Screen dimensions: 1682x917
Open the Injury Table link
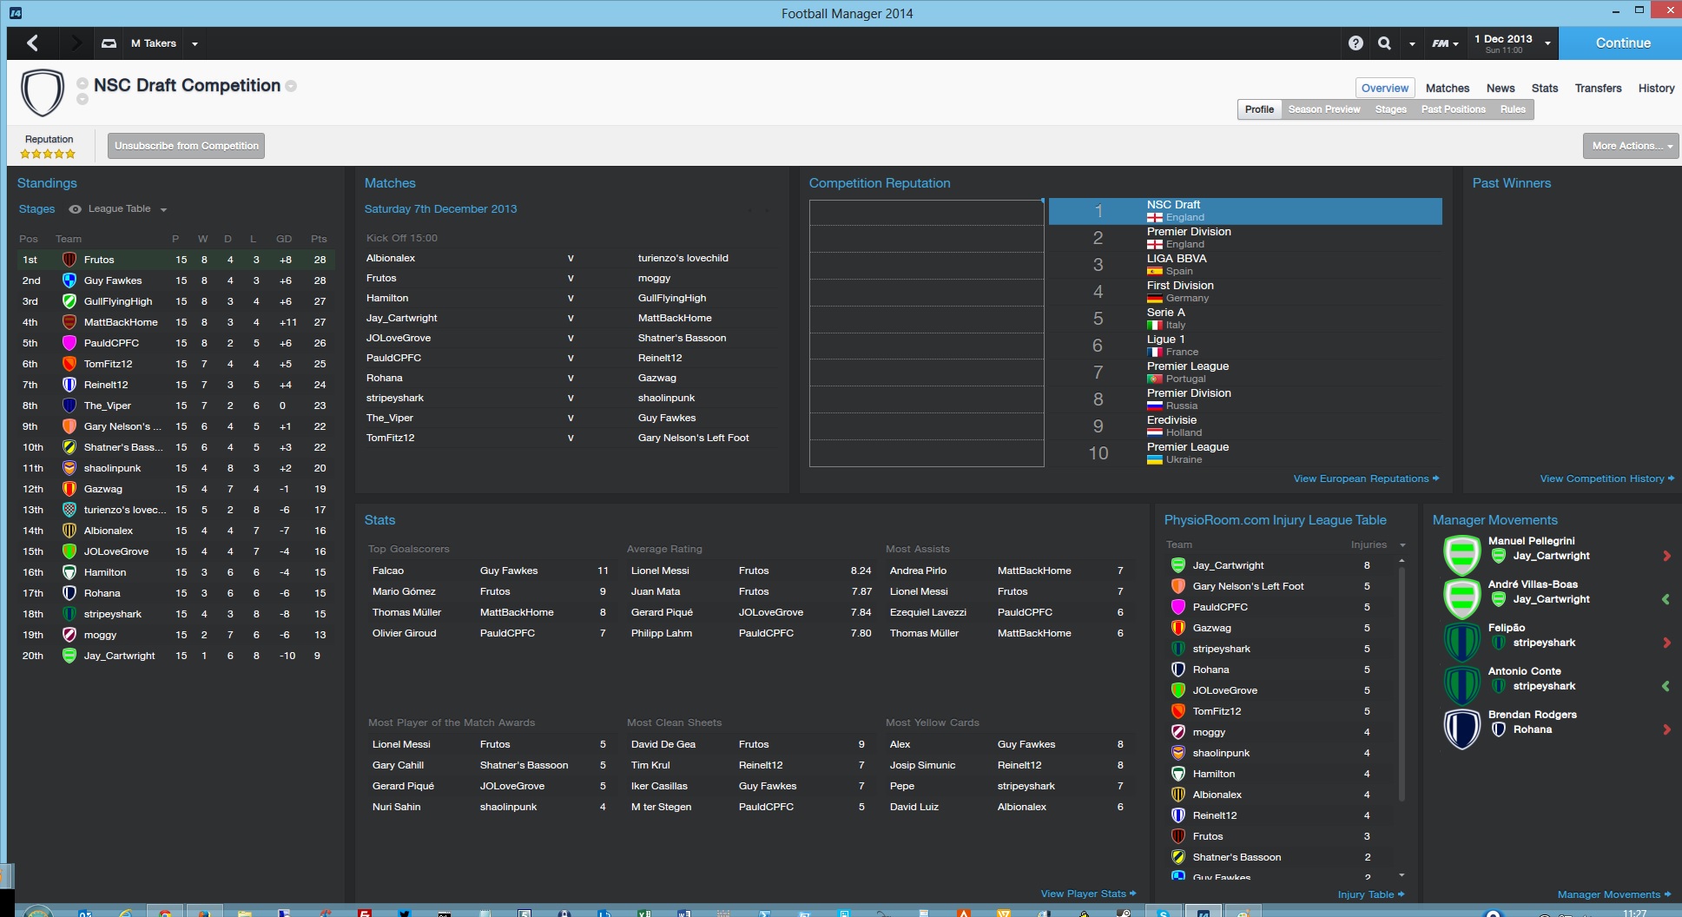1370,895
